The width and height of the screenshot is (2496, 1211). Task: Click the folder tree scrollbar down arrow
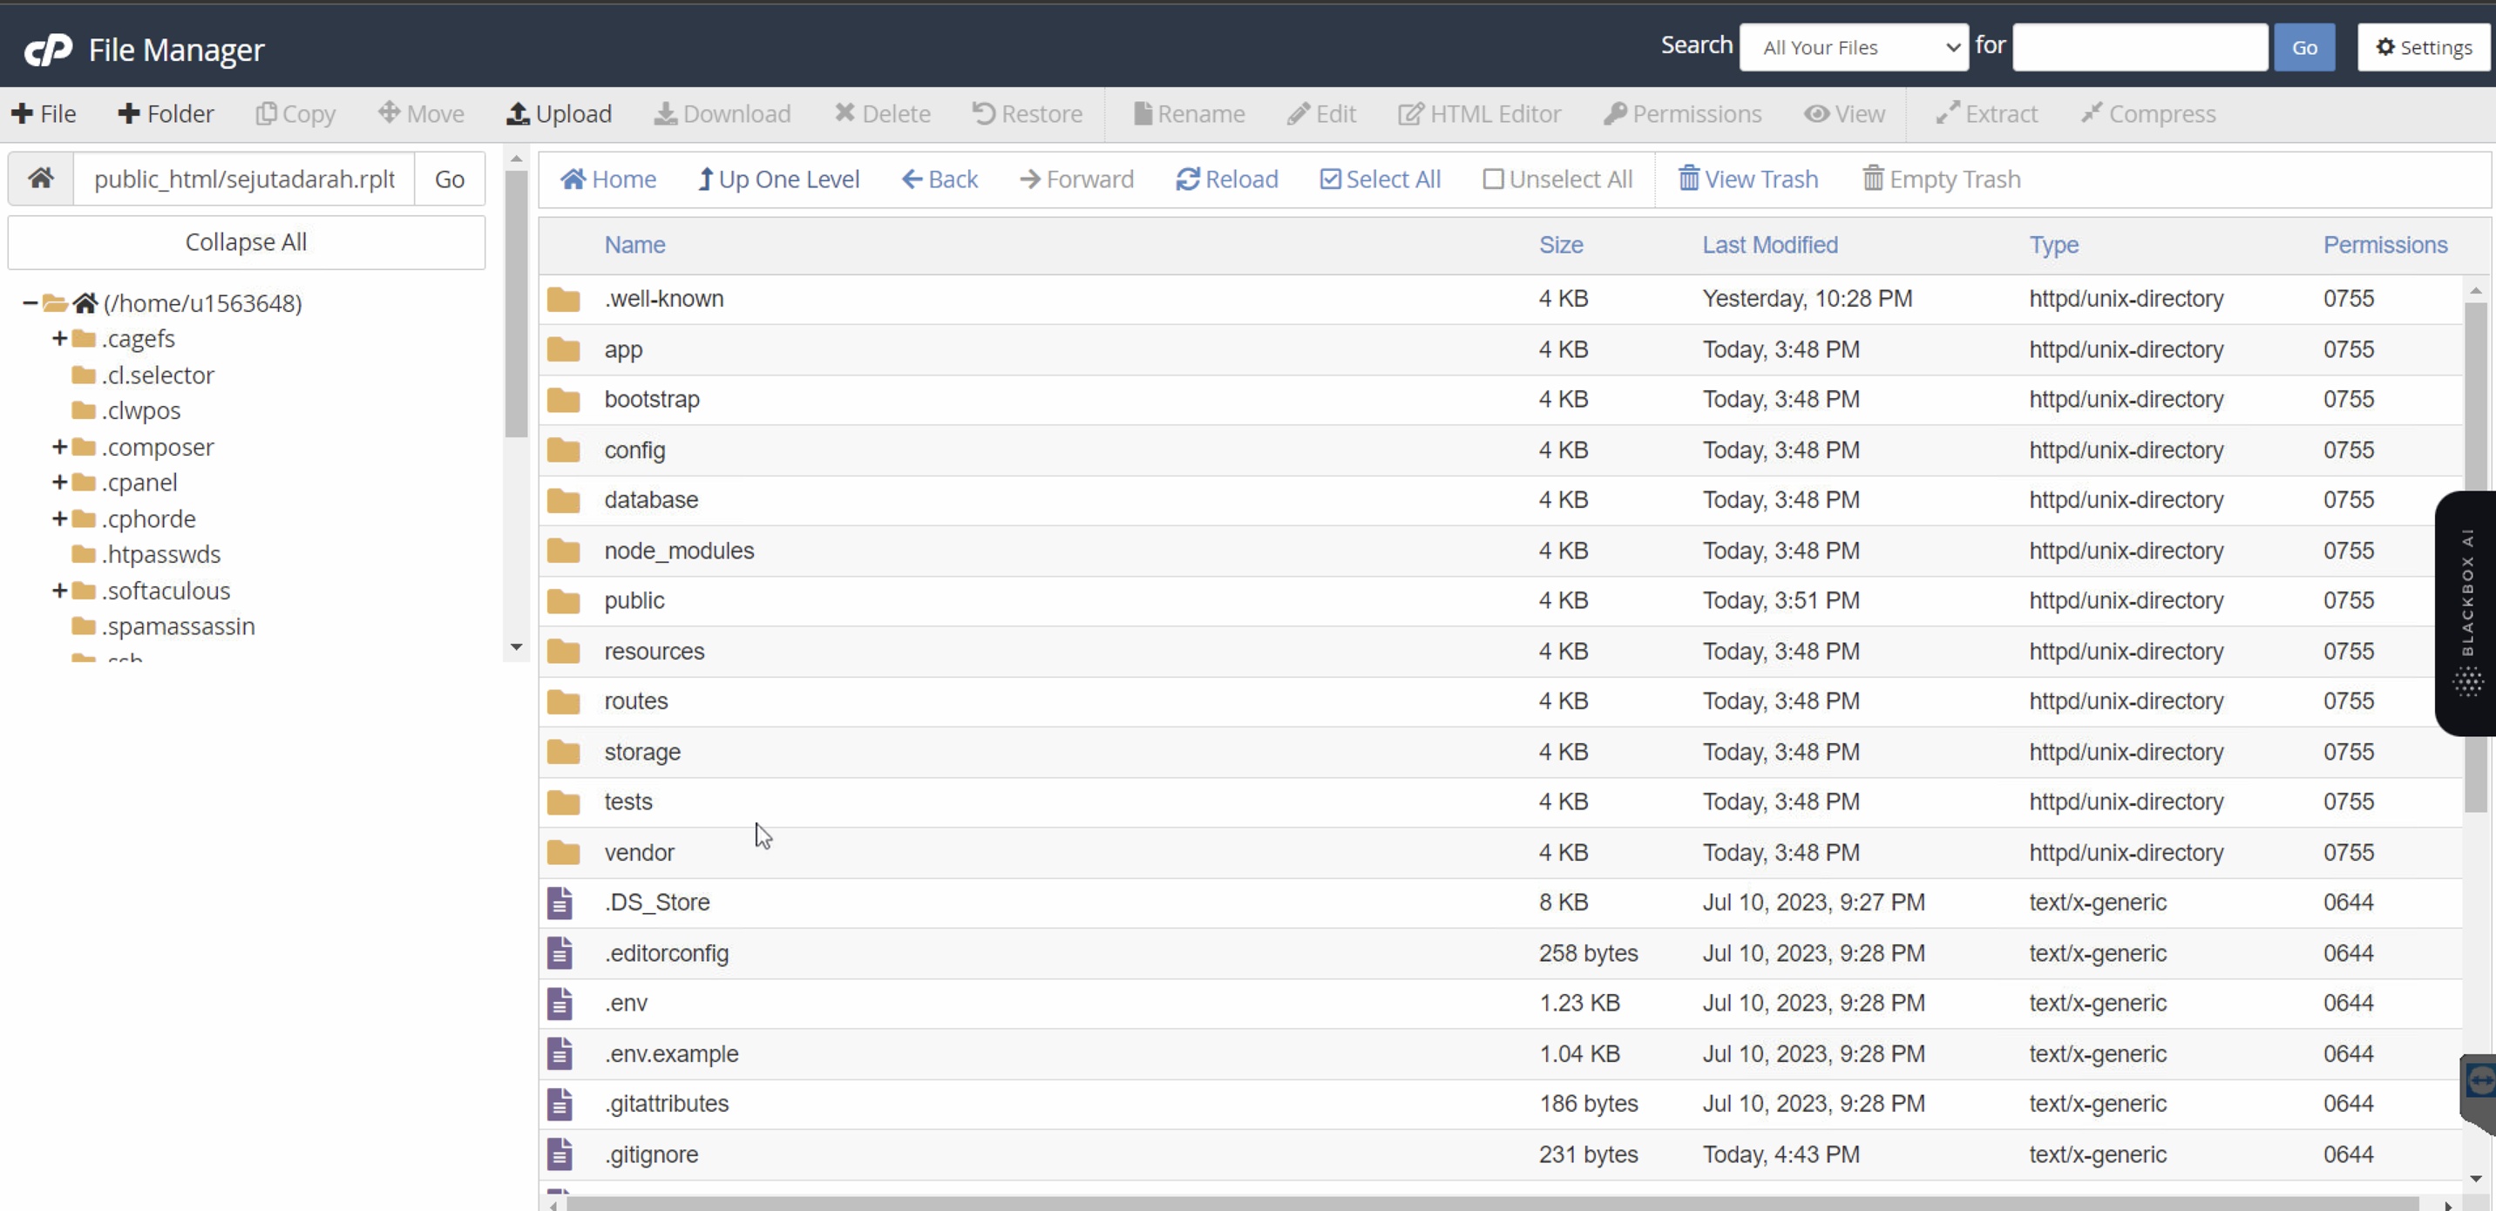(515, 647)
